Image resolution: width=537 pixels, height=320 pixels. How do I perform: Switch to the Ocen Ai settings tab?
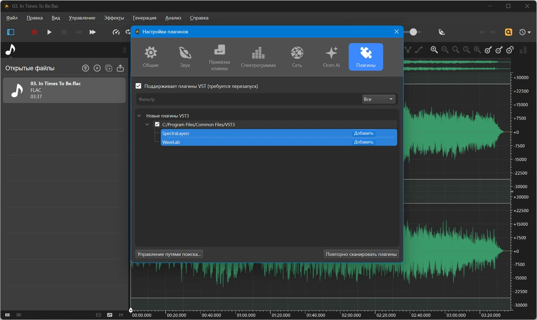[332, 57]
